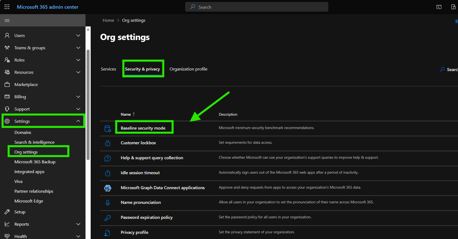This screenshot has width=458, height=239.
Task: Click the search magnifier icon in settings list
Action: click(442, 69)
